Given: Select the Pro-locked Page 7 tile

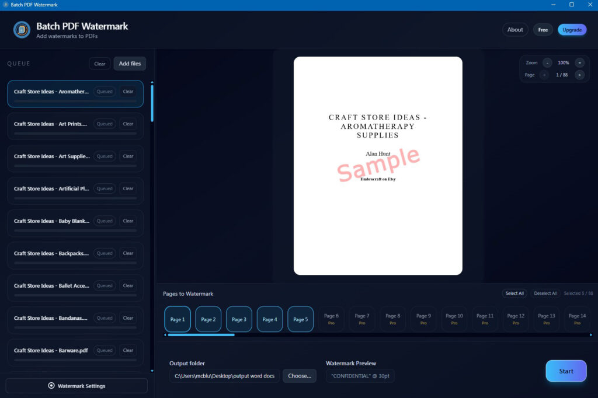Looking at the screenshot, I should (x=362, y=319).
